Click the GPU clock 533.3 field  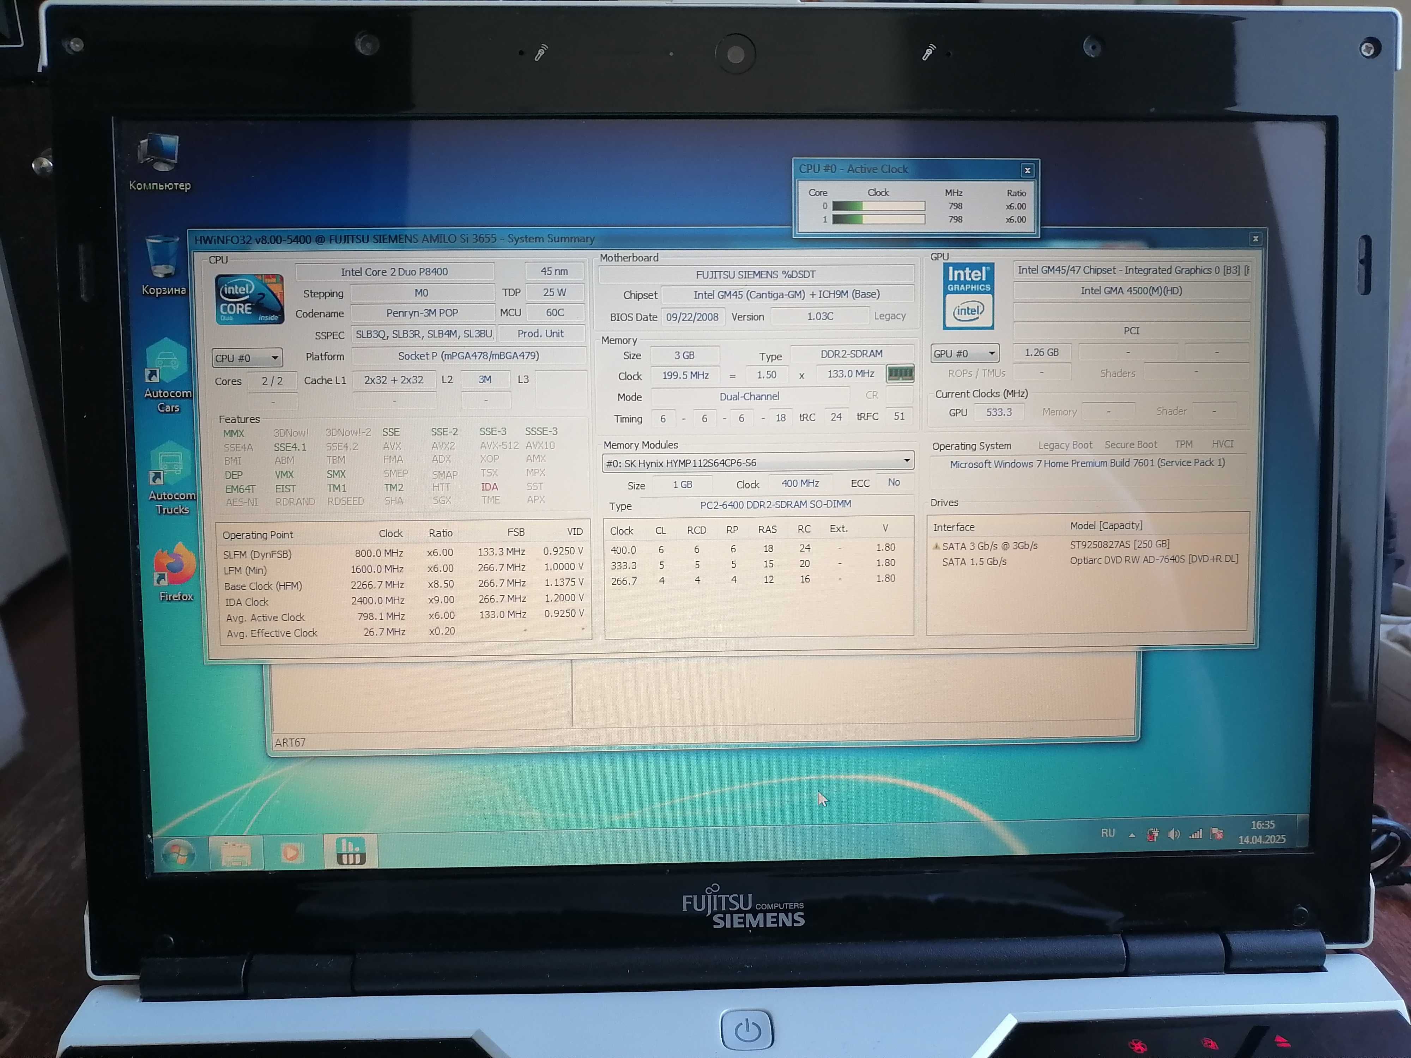click(999, 413)
